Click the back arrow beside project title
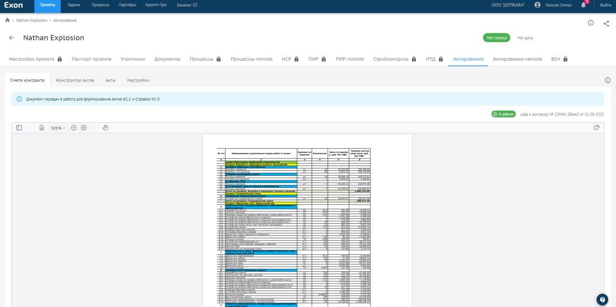Viewport: 616px width, 307px height. pyautogui.click(x=12, y=38)
